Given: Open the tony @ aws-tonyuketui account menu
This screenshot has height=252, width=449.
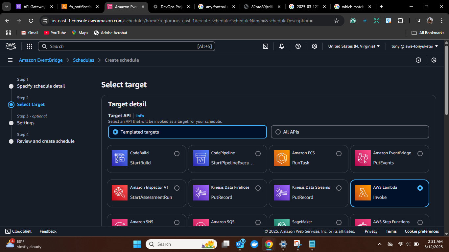Looking at the screenshot, I should (x=415, y=46).
